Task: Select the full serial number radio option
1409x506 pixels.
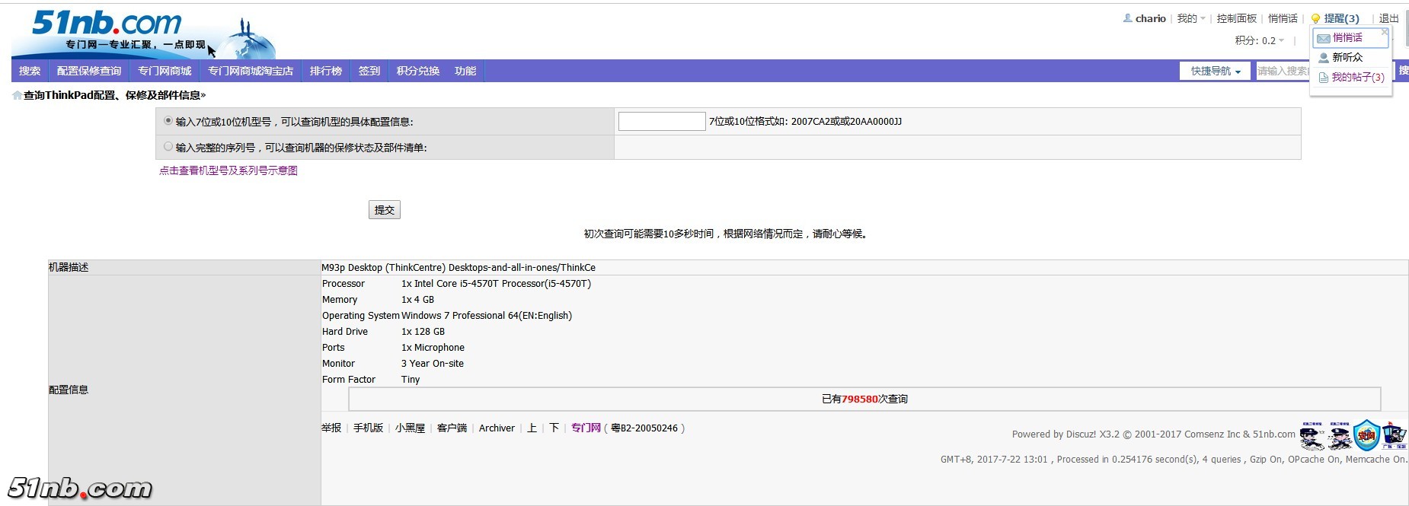Action: (x=168, y=147)
